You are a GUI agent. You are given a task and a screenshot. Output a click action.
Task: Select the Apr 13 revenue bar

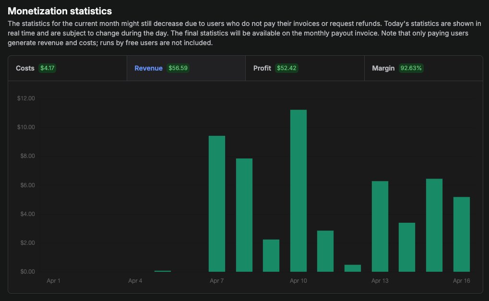380,226
